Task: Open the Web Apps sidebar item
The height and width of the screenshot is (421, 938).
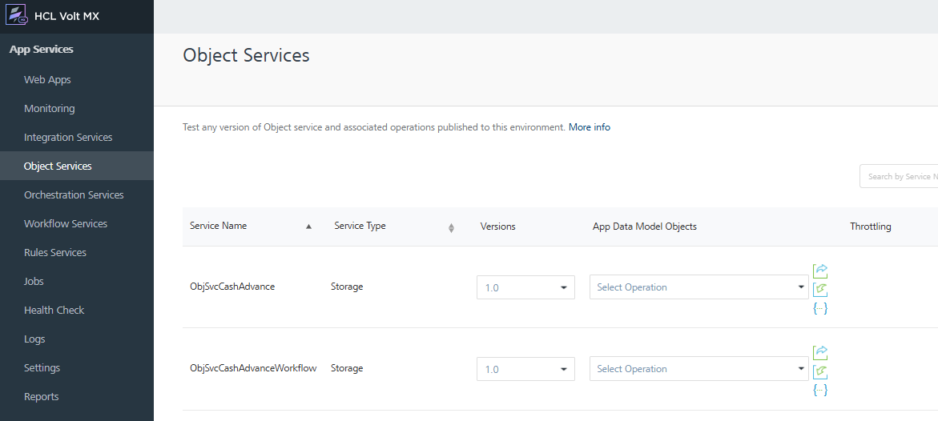Action: click(47, 80)
